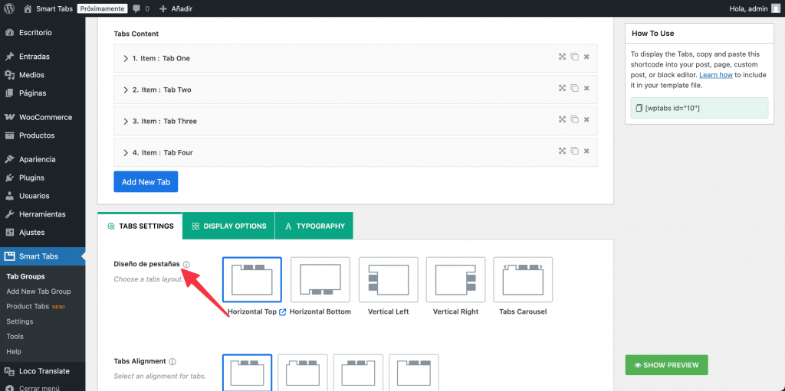The height and width of the screenshot is (391, 785).
Task: Switch to the Tabs Settings tab
Action: tap(140, 226)
